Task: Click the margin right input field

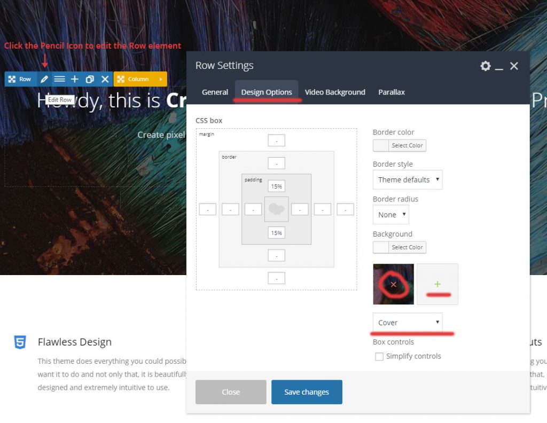Action: coord(346,209)
